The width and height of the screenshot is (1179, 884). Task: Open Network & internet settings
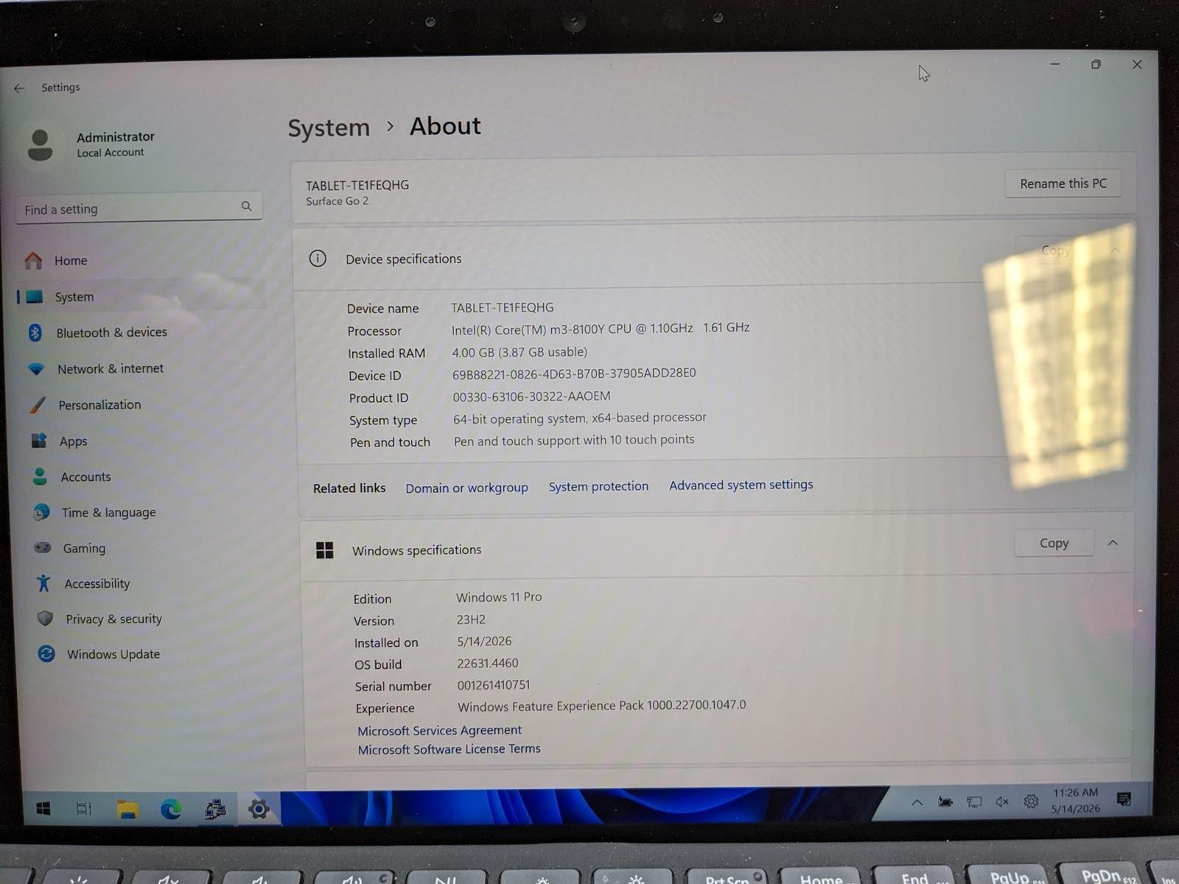click(x=111, y=368)
